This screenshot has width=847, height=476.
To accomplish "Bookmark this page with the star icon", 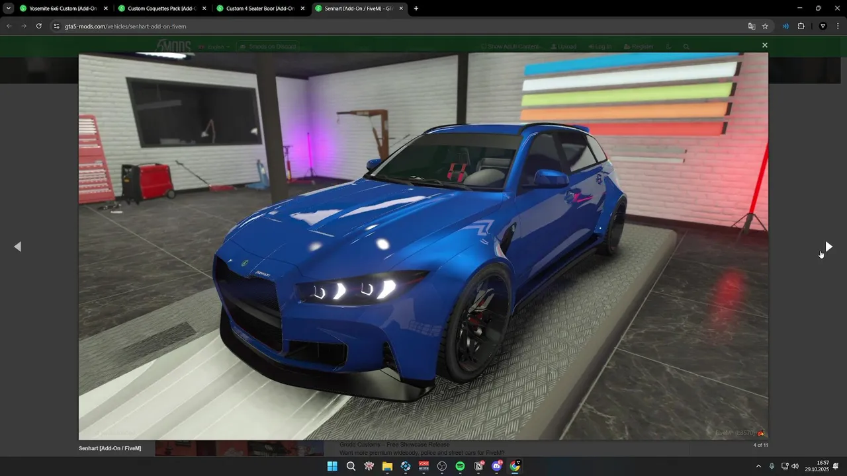I will click(x=765, y=26).
